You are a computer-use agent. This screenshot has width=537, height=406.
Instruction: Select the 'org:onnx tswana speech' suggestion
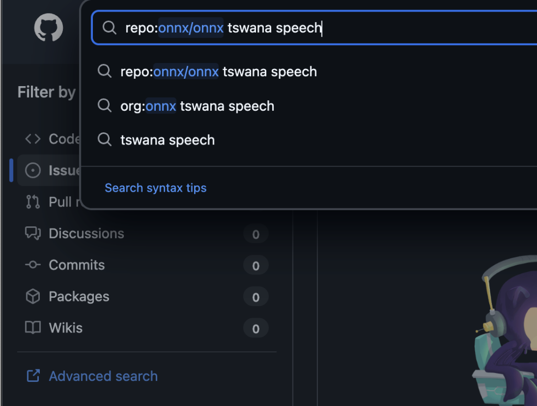click(197, 106)
